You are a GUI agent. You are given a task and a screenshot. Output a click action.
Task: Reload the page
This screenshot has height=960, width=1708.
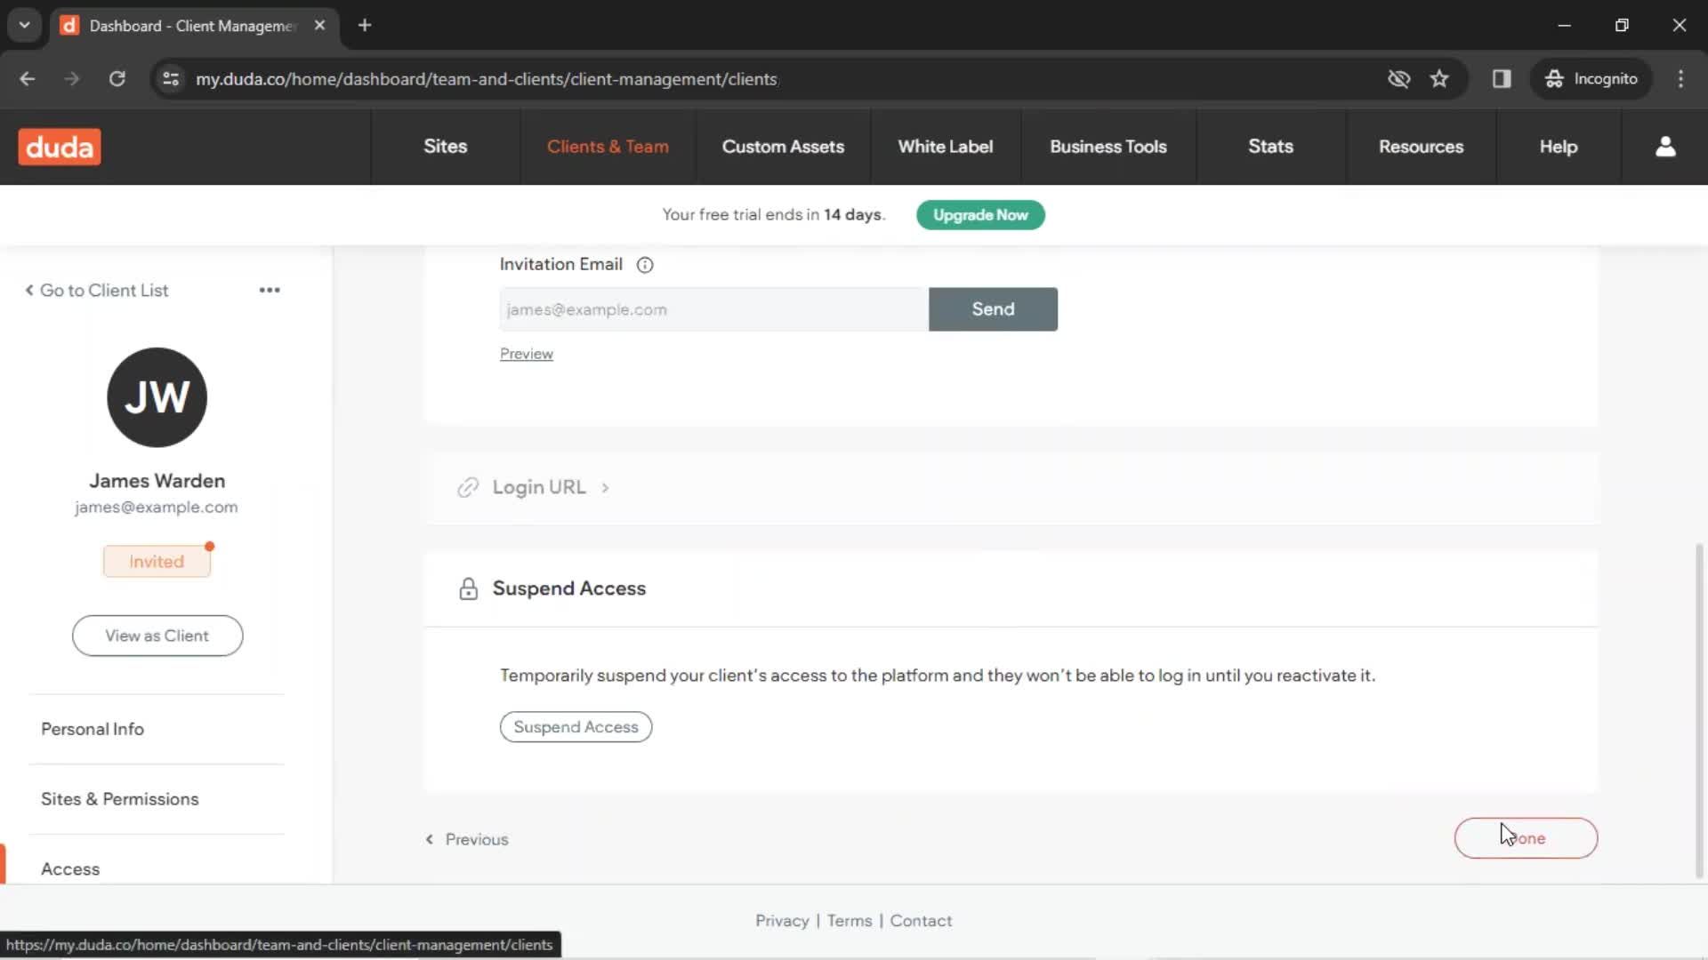(x=117, y=79)
